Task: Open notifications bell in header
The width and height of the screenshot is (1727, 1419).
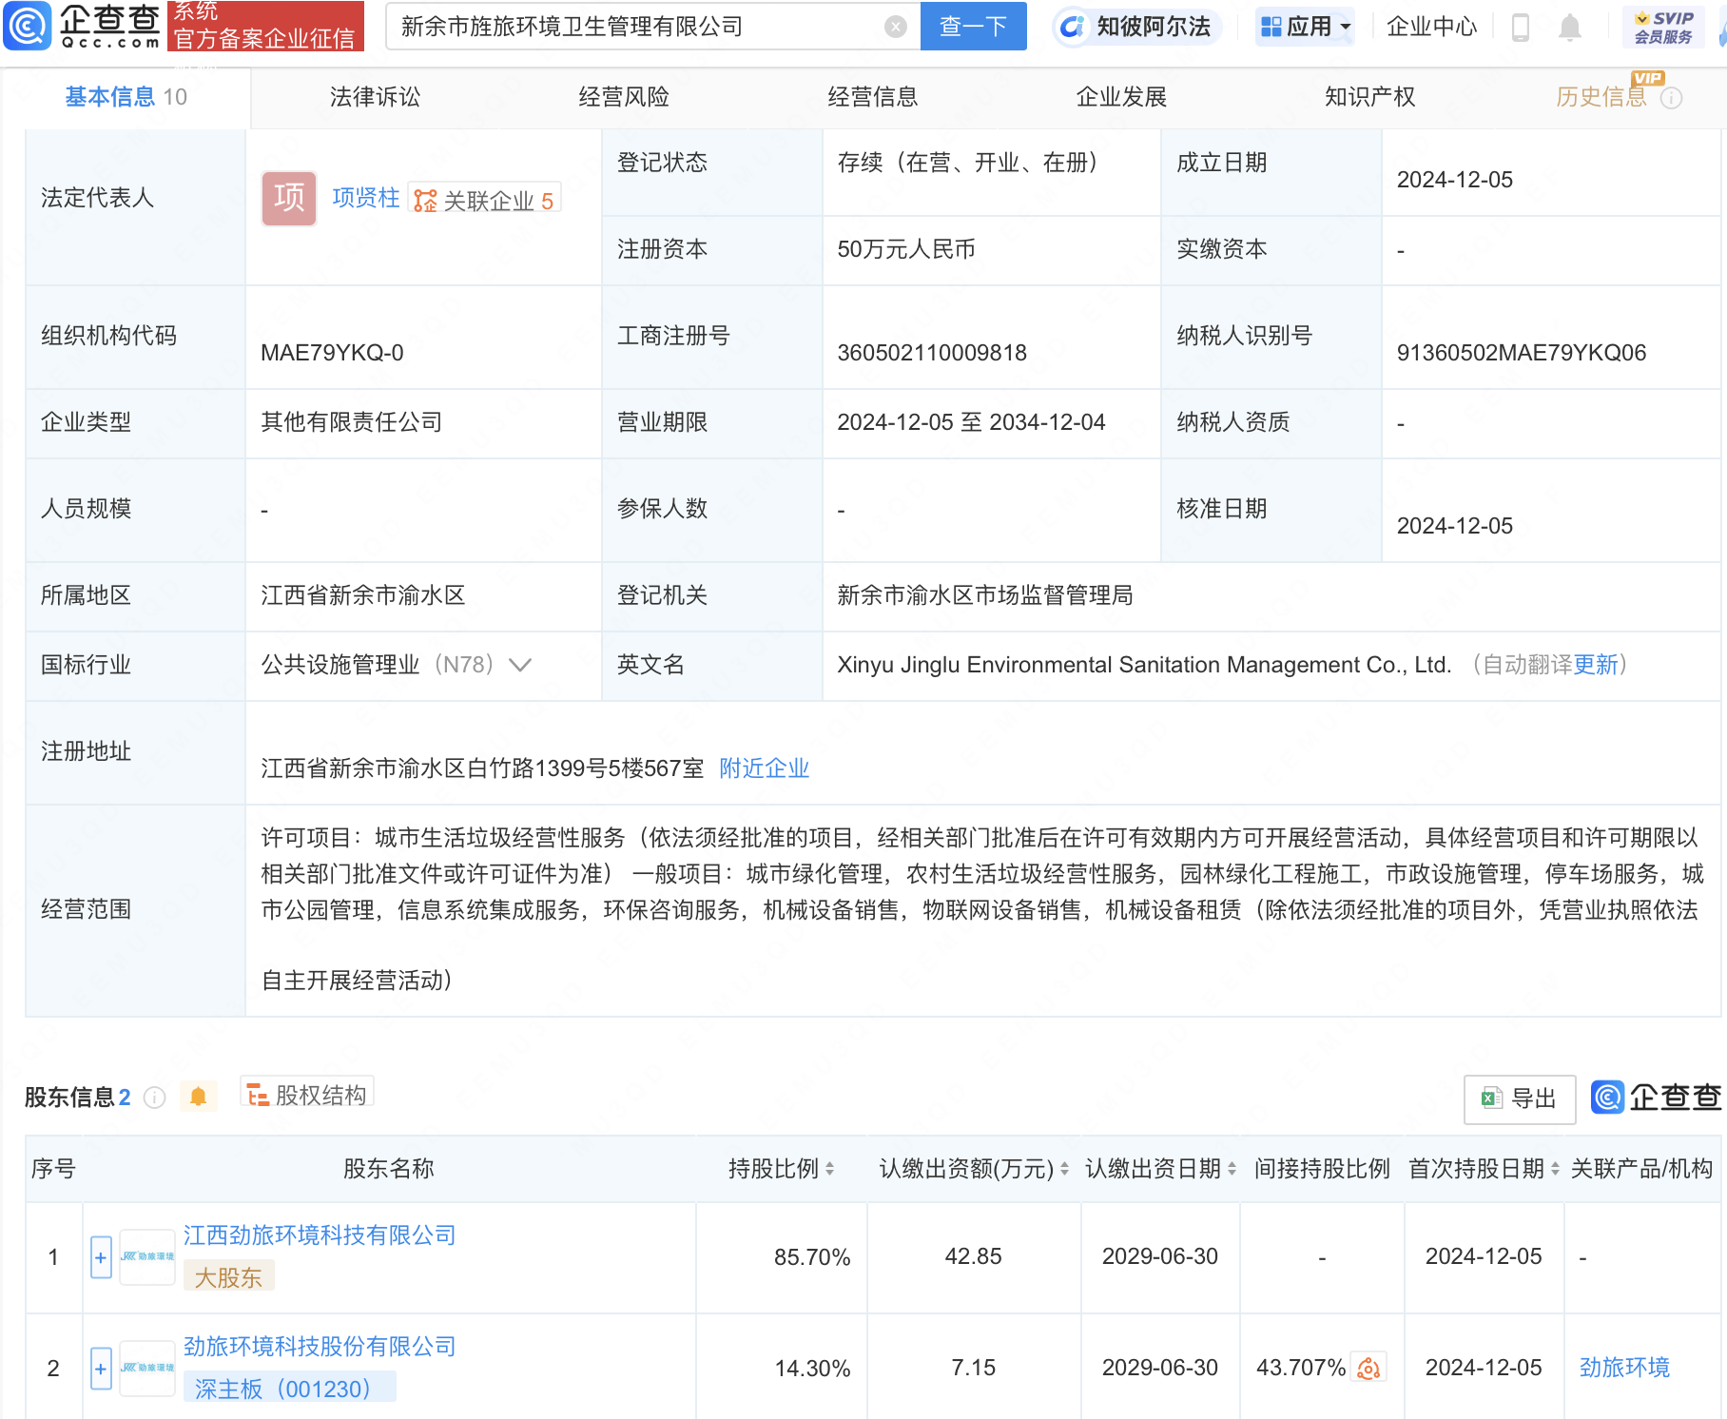Action: click(1570, 28)
